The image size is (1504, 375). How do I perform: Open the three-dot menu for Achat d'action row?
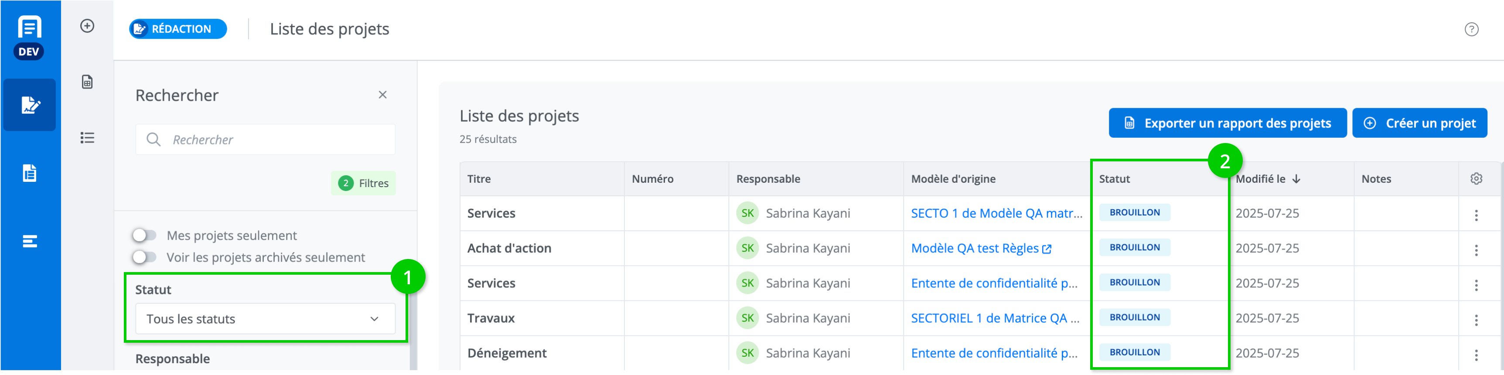pyautogui.click(x=1476, y=250)
